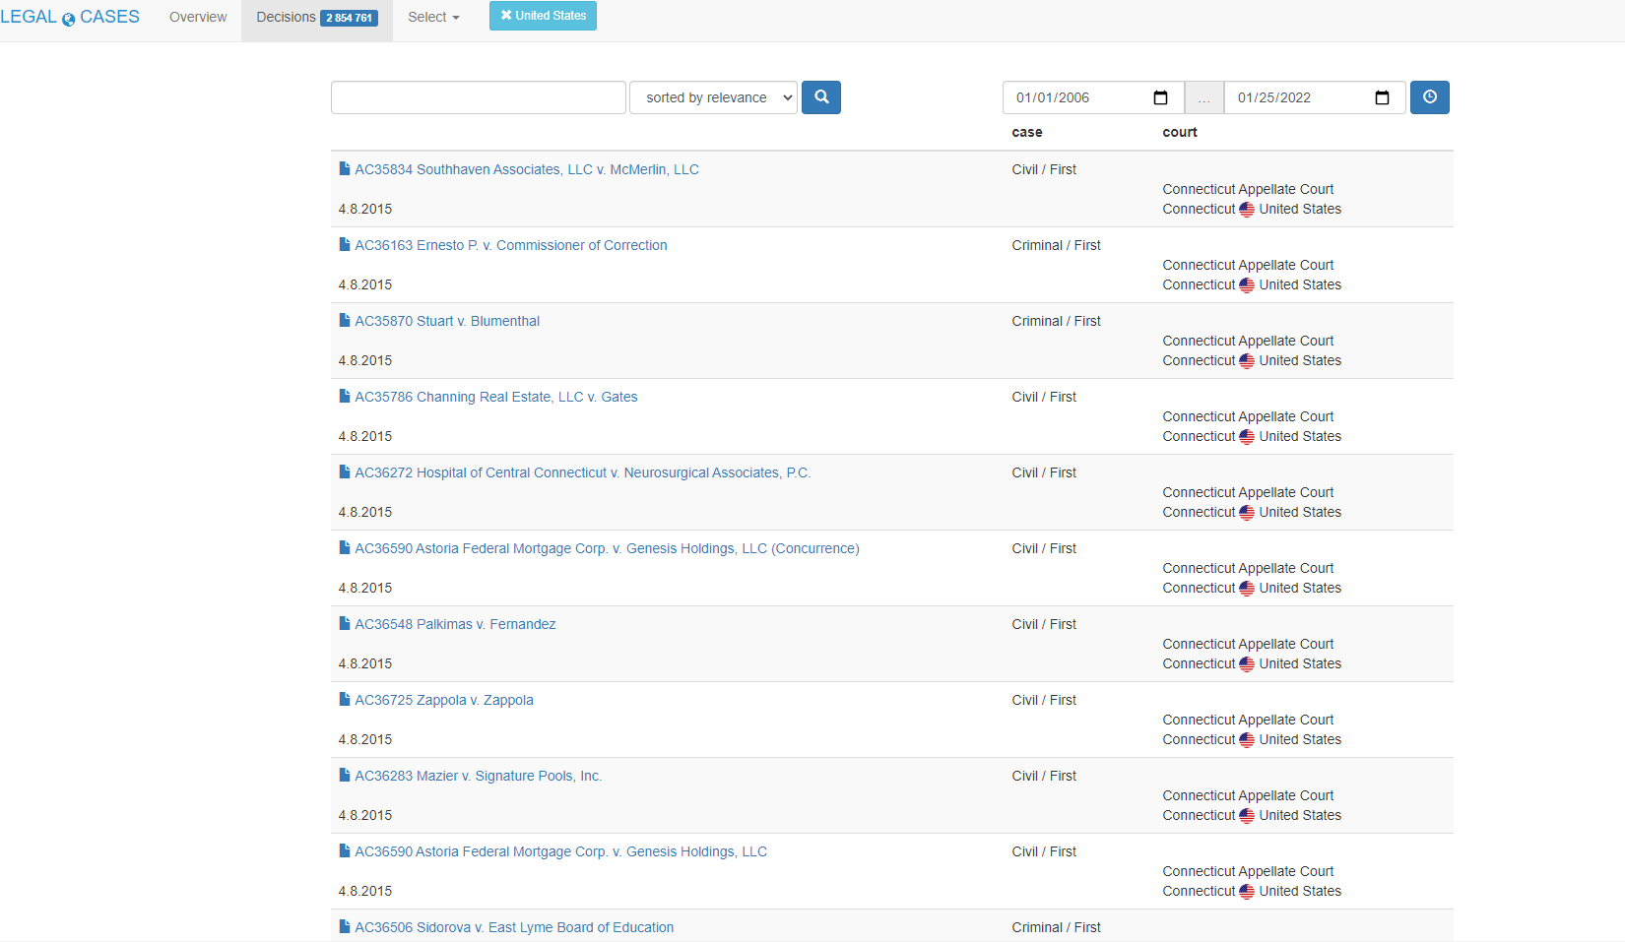Image resolution: width=1625 pixels, height=942 pixels.
Task: Click the magnifier search button
Action: (x=820, y=97)
